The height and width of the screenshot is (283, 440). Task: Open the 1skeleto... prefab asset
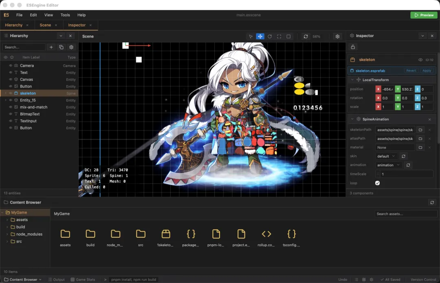tap(166, 234)
